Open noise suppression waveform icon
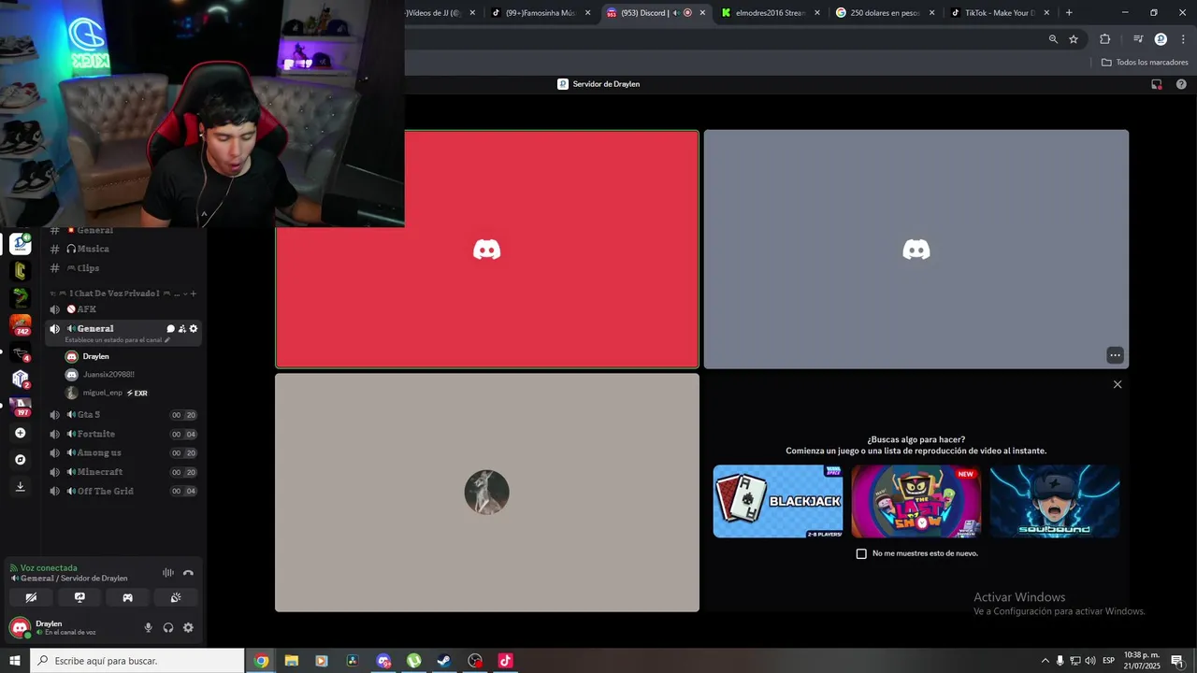 168,573
